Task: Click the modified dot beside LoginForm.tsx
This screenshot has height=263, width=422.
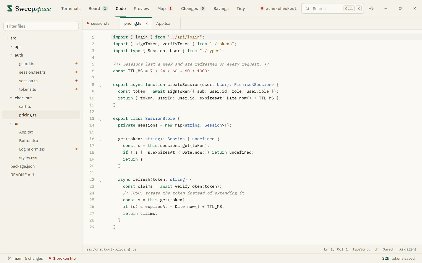Action: pyautogui.click(x=76, y=149)
